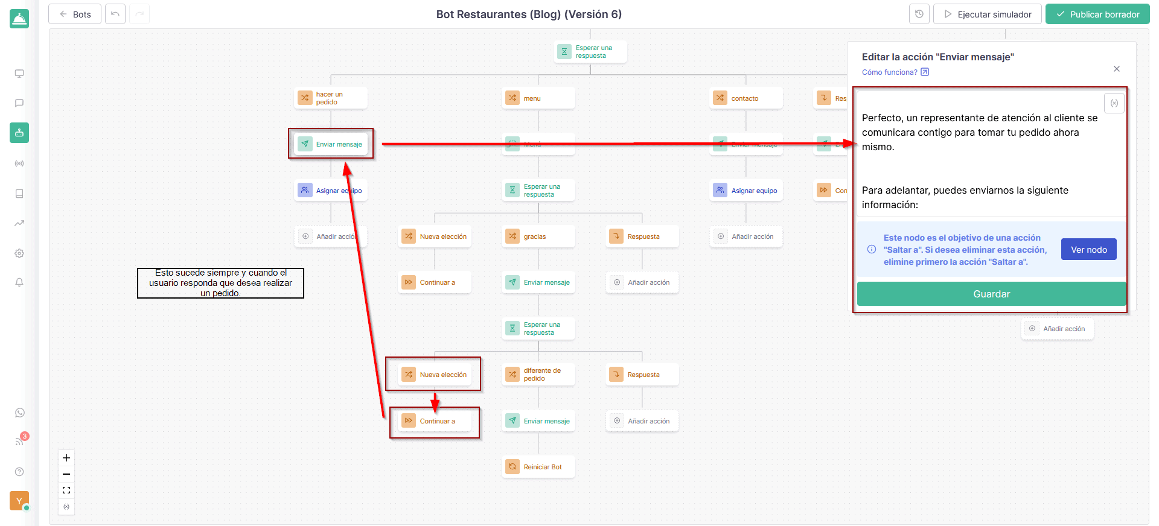Click the Ver nodo button

pos(1089,249)
